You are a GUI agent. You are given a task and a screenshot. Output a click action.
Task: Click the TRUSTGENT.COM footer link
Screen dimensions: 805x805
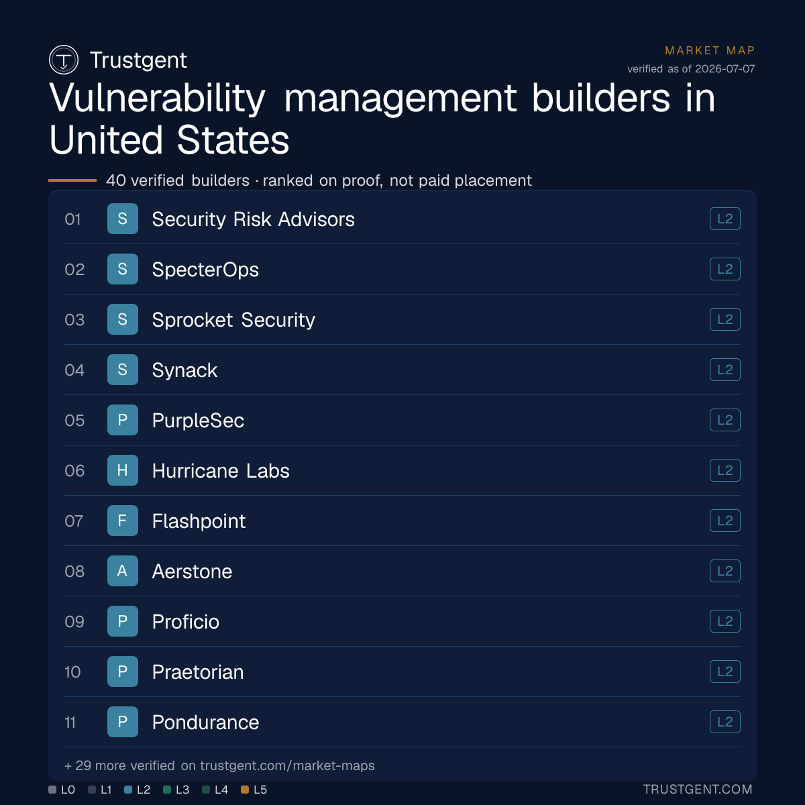(x=698, y=790)
